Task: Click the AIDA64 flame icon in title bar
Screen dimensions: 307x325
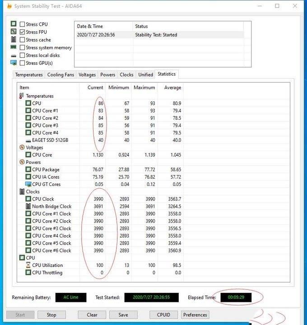Action: coord(9,6)
